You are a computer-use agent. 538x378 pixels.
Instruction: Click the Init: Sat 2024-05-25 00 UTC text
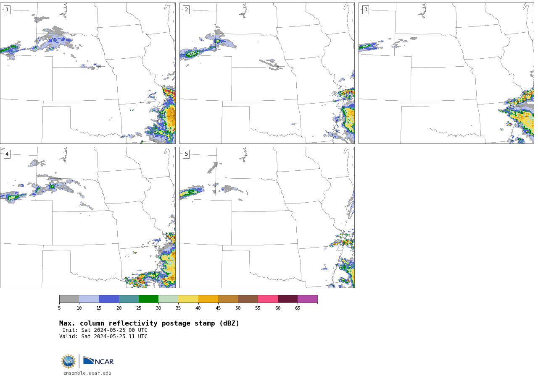pos(105,330)
